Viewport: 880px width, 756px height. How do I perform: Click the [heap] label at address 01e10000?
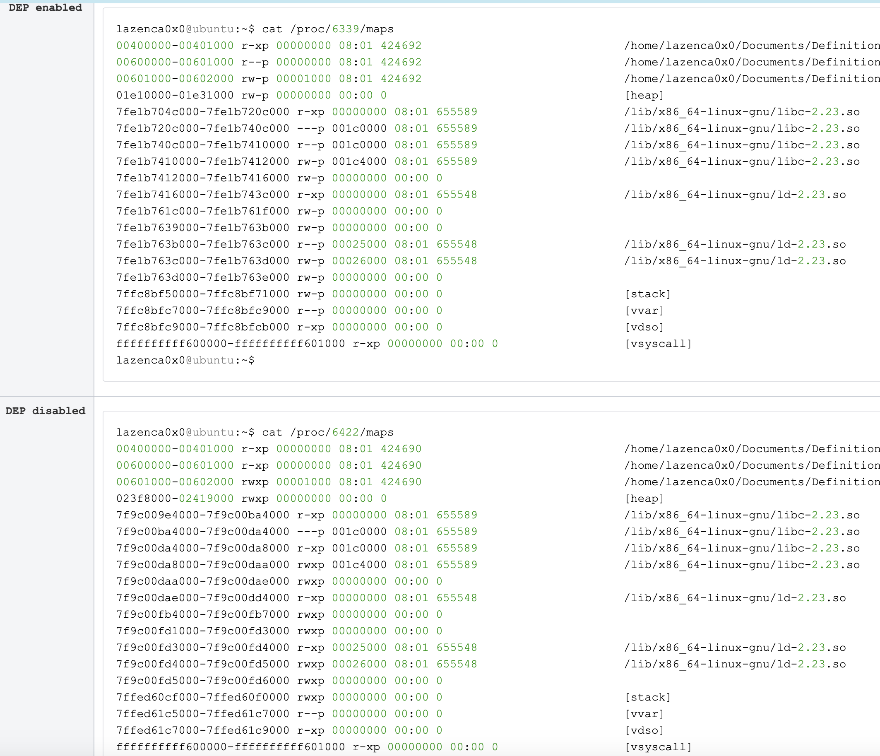pos(644,95)
